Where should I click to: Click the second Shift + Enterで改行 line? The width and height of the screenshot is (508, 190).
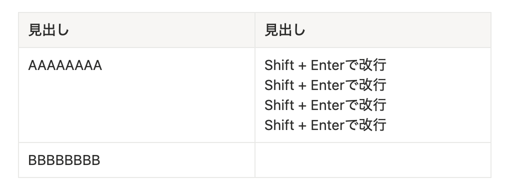tap(325, 85)
